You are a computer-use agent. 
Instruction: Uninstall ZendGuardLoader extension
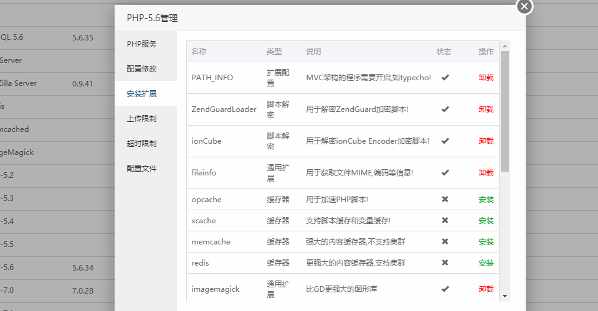point(486,109)
